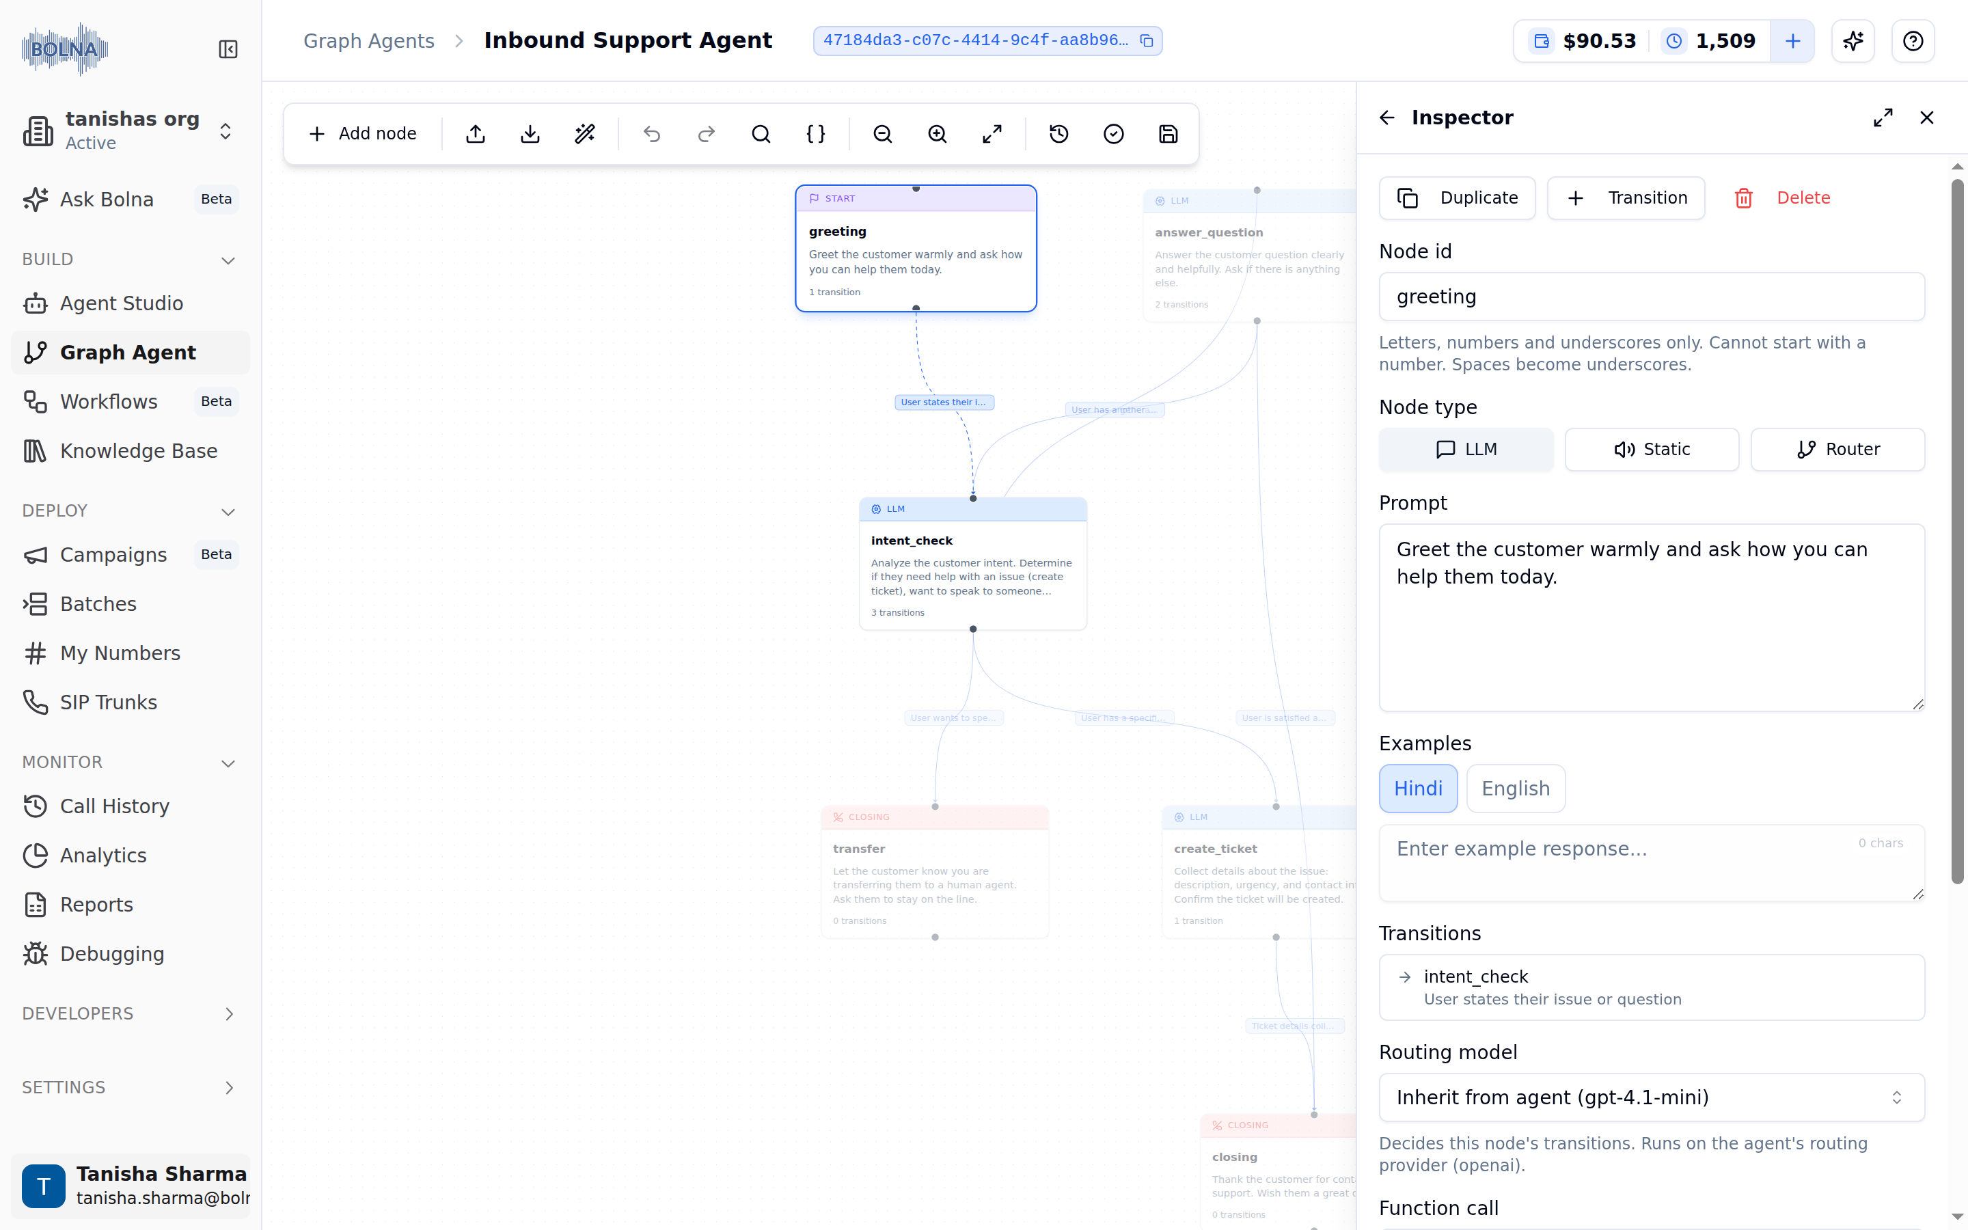Add a Transition to the node

point(1626,198)
